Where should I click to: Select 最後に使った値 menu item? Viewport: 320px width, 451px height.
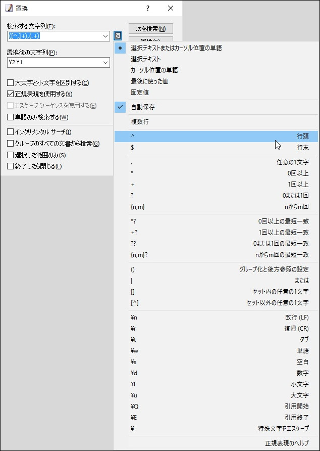coord(217,81)
